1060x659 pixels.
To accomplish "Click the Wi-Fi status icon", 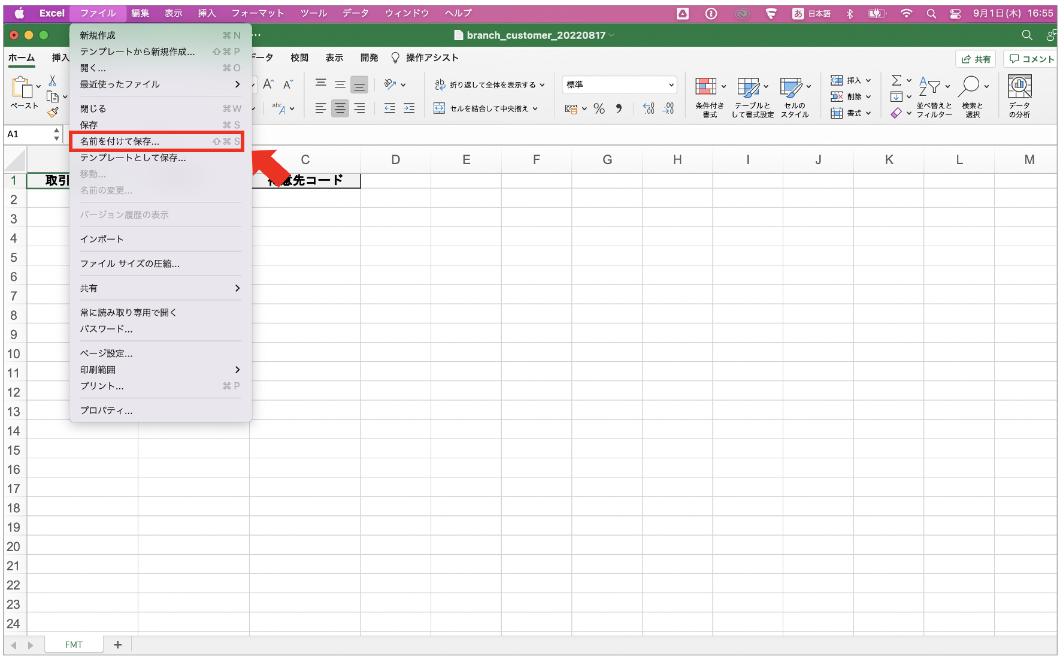I will (906, 13).
